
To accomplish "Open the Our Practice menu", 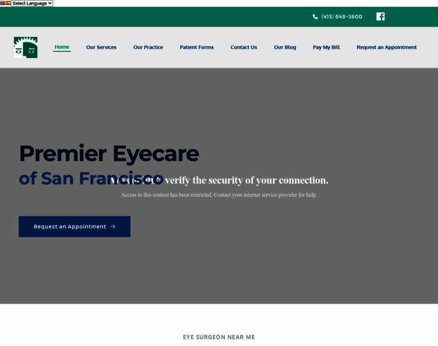I will [x=148, y=47].
